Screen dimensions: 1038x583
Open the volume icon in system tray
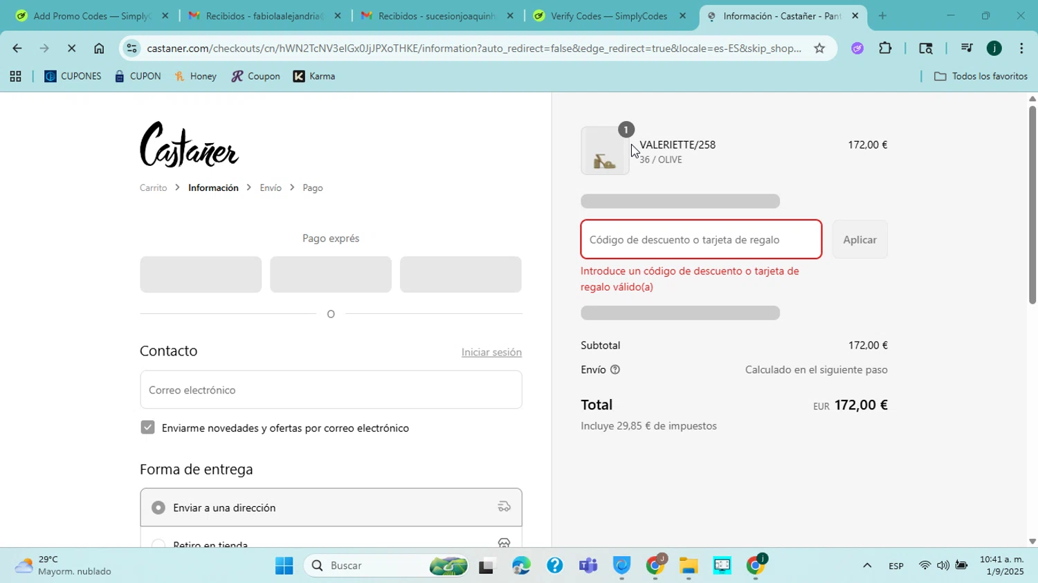pos(943,566)
